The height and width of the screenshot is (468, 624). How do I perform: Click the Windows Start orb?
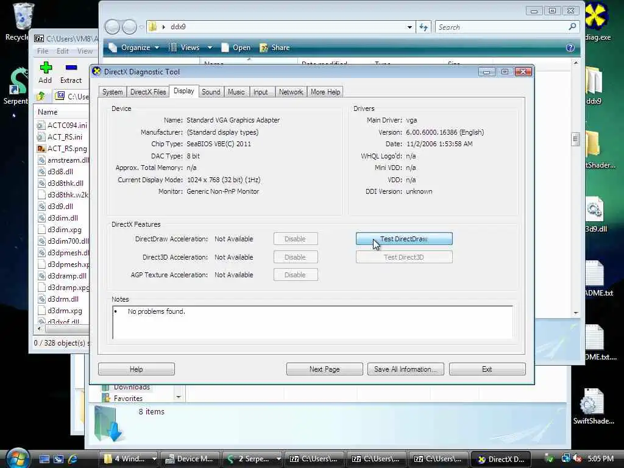pyautogui.click(x=17, y=458)
